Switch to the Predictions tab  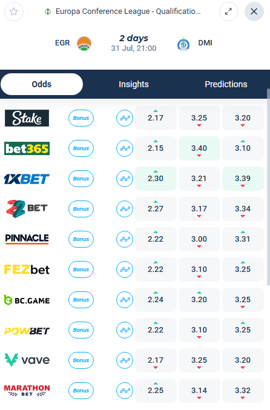point(226,84)
